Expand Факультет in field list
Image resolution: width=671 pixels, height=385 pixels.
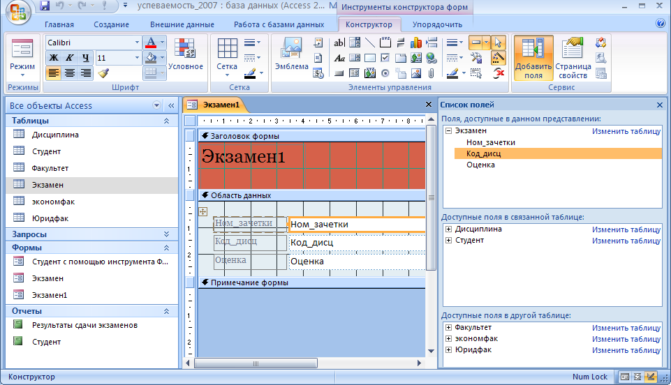click(x=448, y=327)
